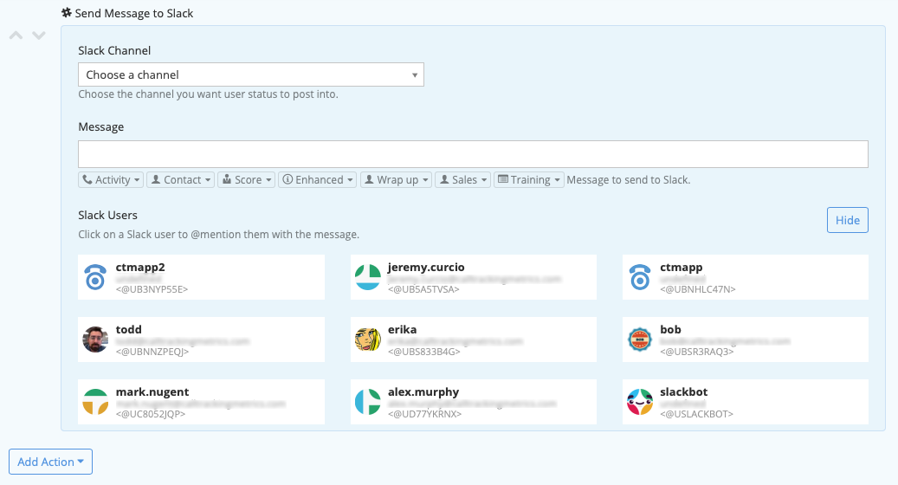Expand the Activity variables dropdown
Screen dimensions: 898x485
tap(111, 180)
